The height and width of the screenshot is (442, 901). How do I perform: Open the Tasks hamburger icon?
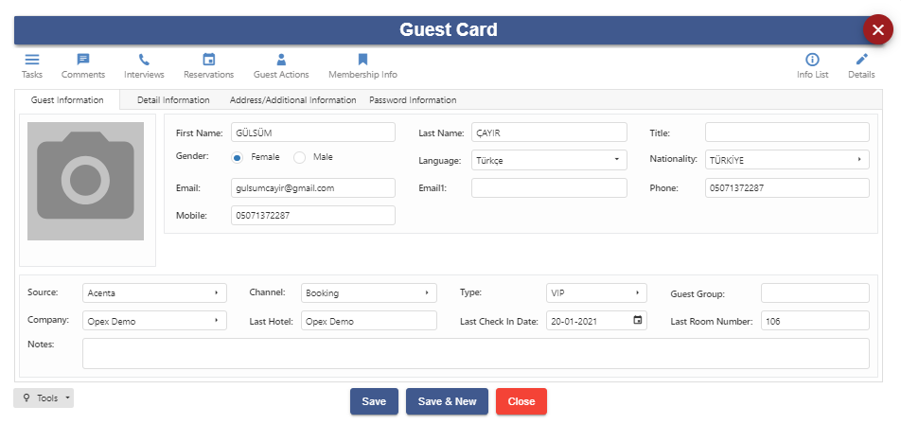[x=32, y=60]
